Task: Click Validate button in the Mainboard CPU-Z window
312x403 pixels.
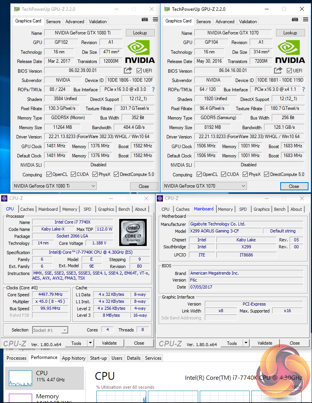Action: click(x=265, y=343)
